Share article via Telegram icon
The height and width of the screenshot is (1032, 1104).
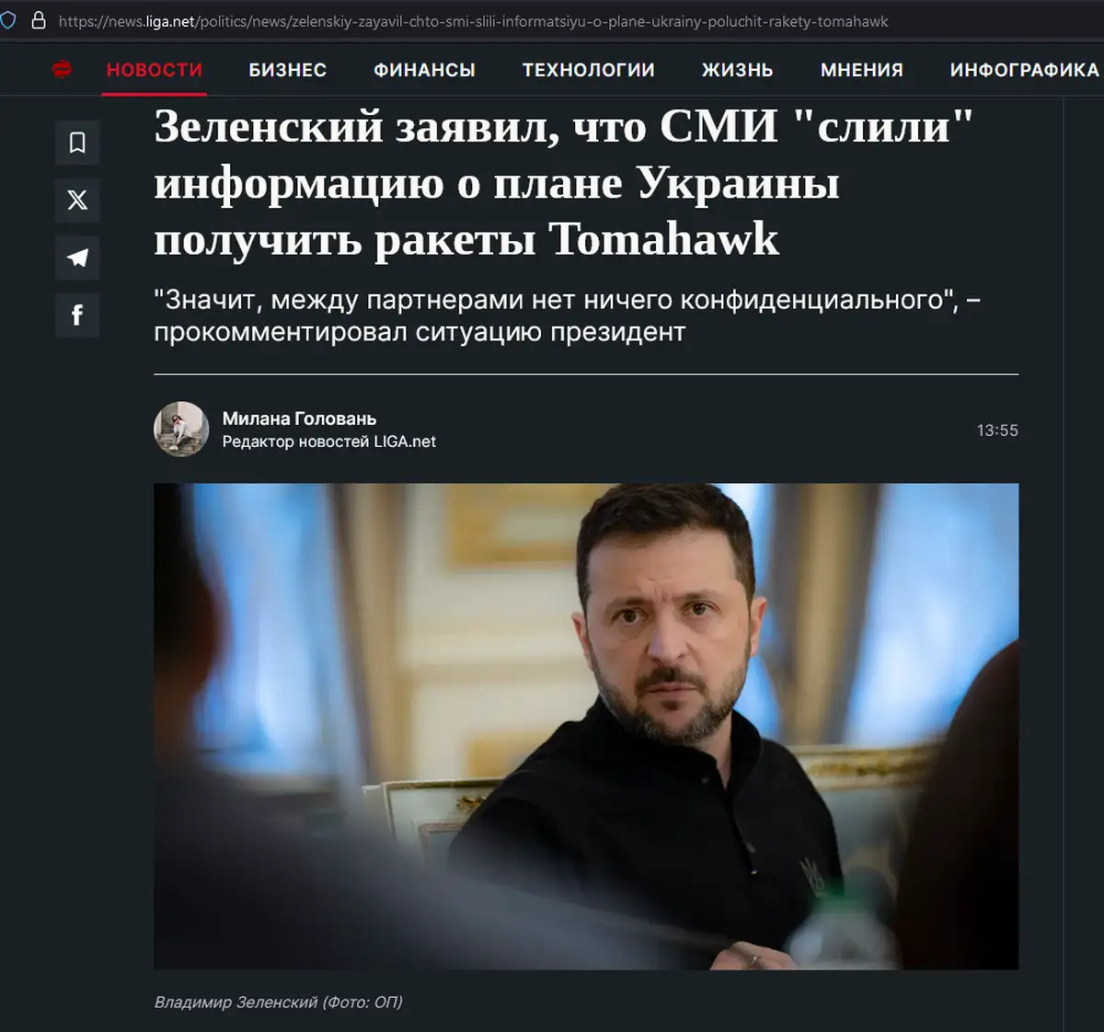pyautogui.click(x=77, y=258)
